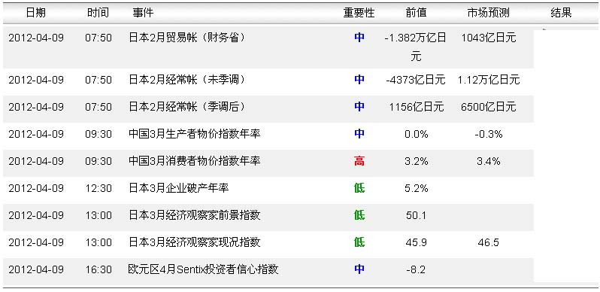Click the 重要性 column header

(359, 13)
